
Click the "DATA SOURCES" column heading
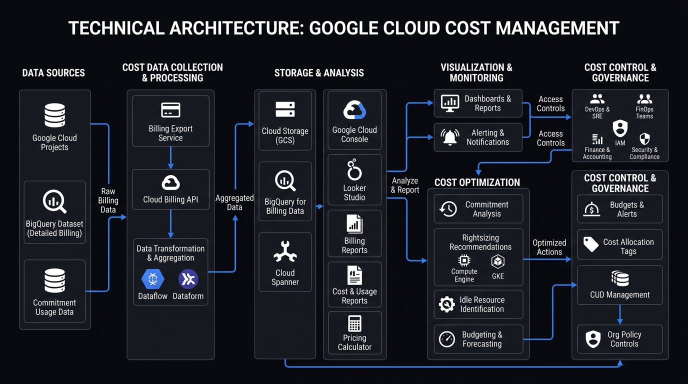(x=53, y=73)
